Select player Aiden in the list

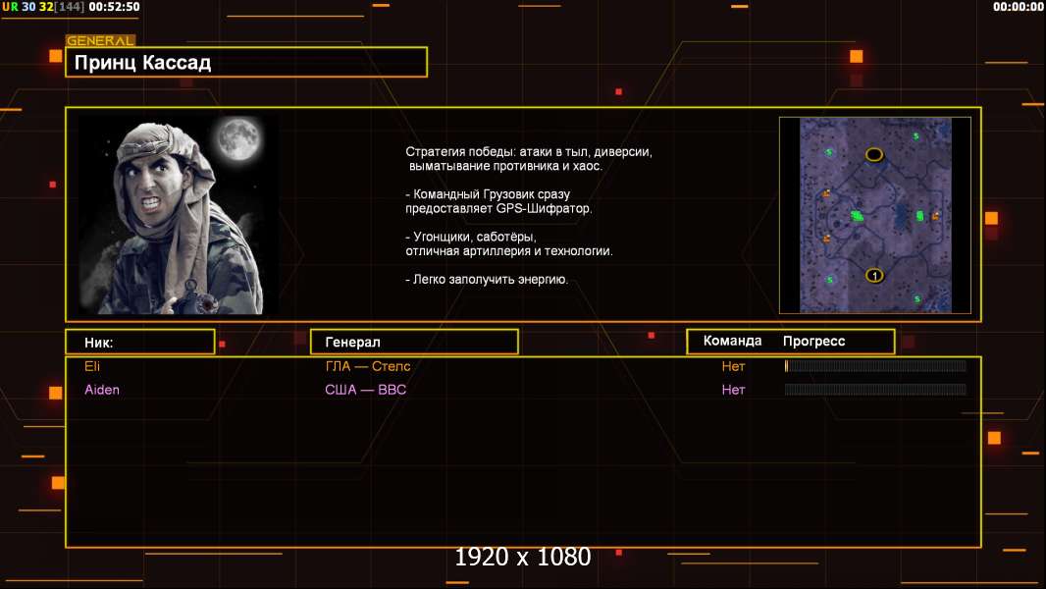click(x=102, y=390)
